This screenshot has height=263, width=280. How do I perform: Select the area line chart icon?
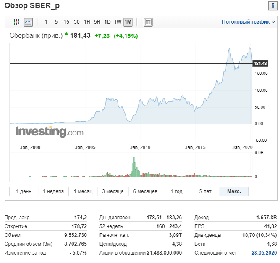tap(29, 22)
